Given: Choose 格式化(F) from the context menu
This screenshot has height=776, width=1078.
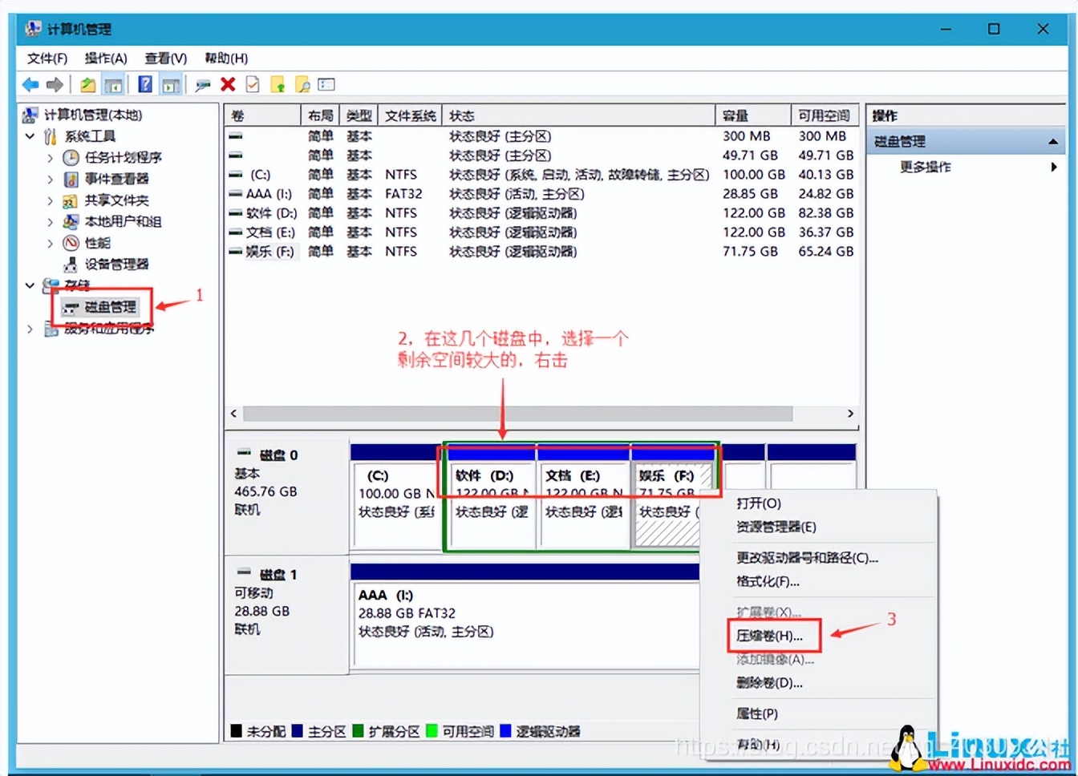Looking at the screenshot, I should click(x=768, y=581).
